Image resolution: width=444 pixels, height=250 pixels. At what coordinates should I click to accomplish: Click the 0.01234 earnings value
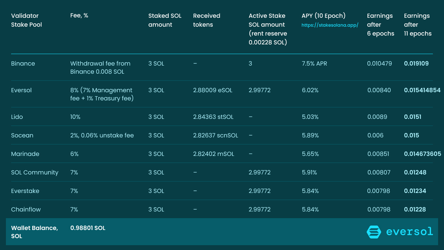pos(415,191)
